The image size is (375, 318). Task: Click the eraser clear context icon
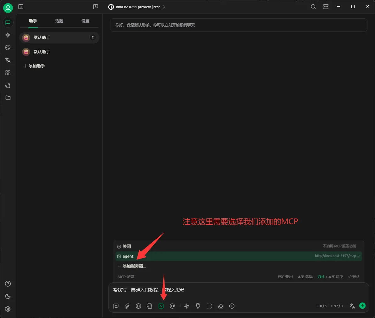[221, 306]
